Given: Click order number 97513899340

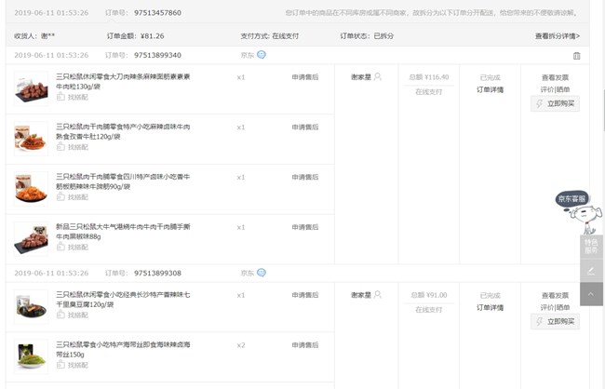Looking at the screenshot, I should pos(157,55).
